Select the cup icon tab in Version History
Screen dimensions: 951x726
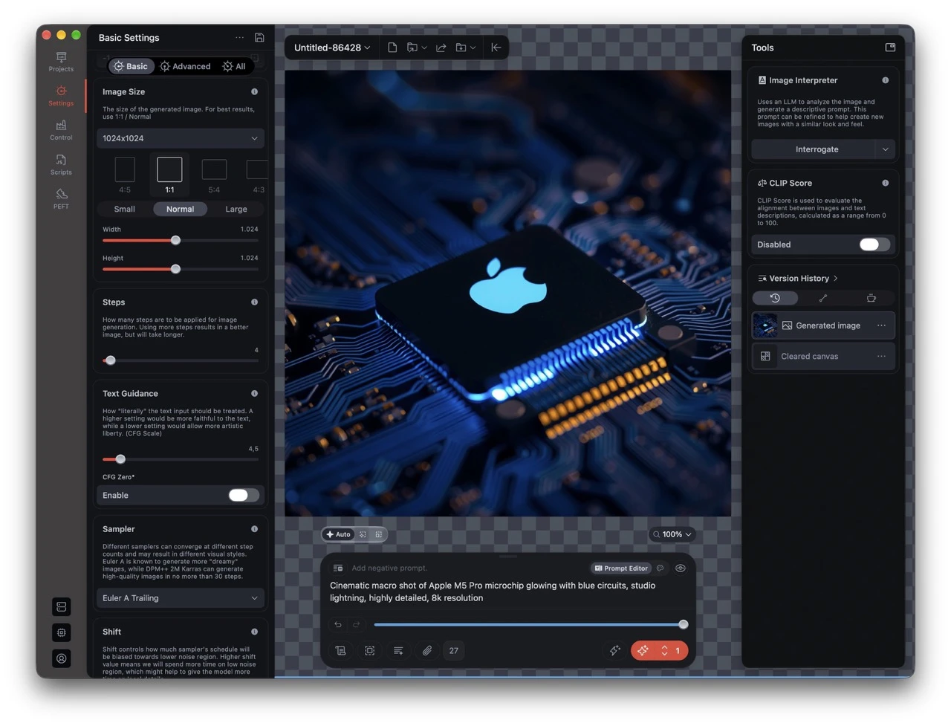click(x=872, y=298)
